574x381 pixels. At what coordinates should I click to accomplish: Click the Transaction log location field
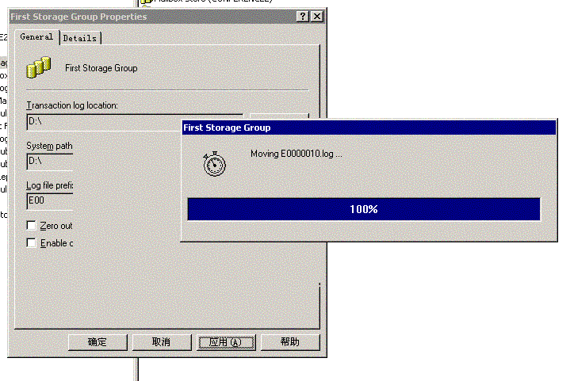103,122
